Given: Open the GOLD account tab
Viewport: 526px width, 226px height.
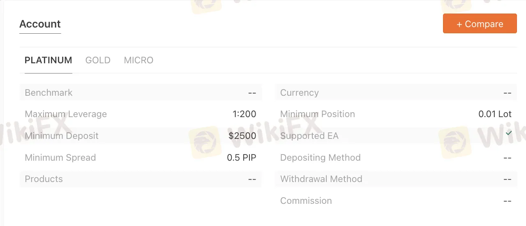Looking at the screenshot, I should 98,60.
